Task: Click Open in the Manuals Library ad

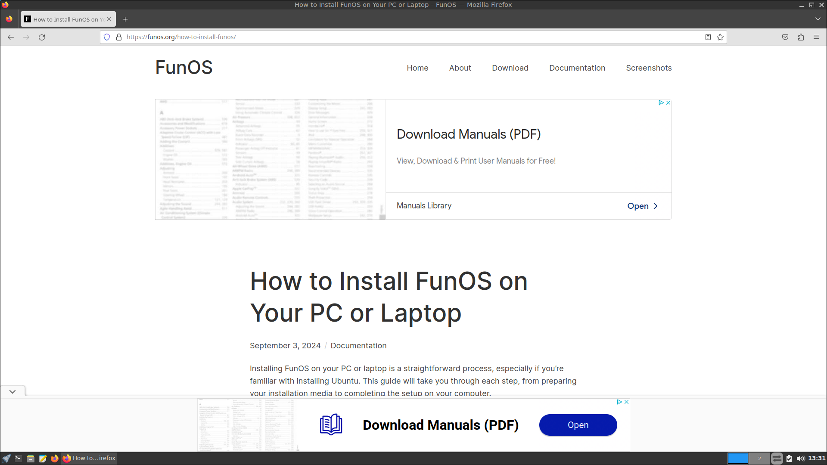Action: tap(642, 206)
